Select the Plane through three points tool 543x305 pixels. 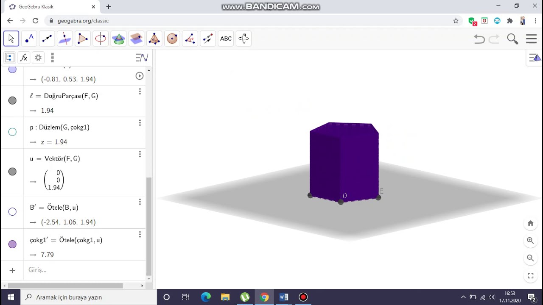tap(136, 39)
